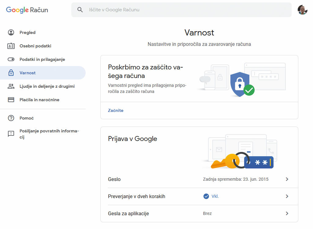313x229 pixels.
Task: Click the Brez value text
Action: pos(207,213)
